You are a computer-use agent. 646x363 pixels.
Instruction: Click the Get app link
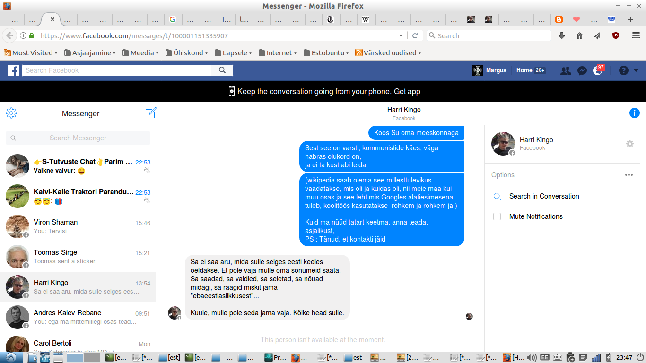pos(407,91)
